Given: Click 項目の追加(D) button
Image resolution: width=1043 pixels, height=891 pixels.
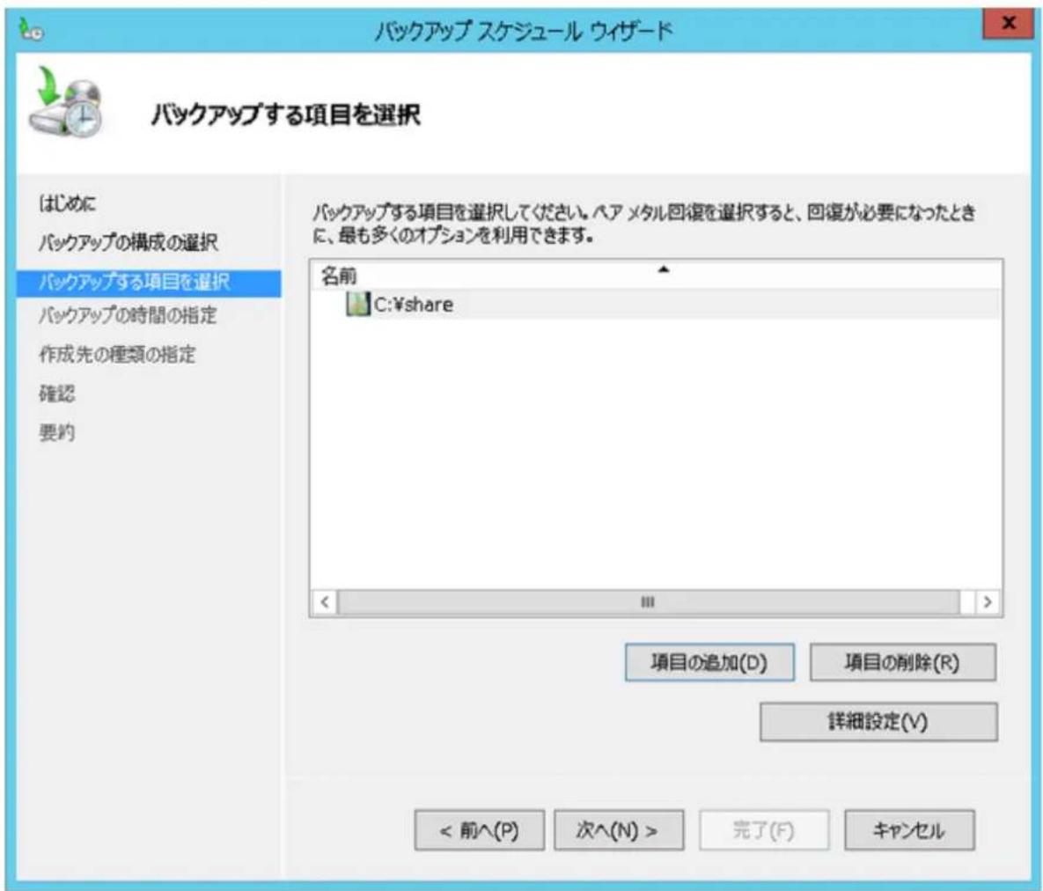Looking at the screenshot, I should 709,662.
